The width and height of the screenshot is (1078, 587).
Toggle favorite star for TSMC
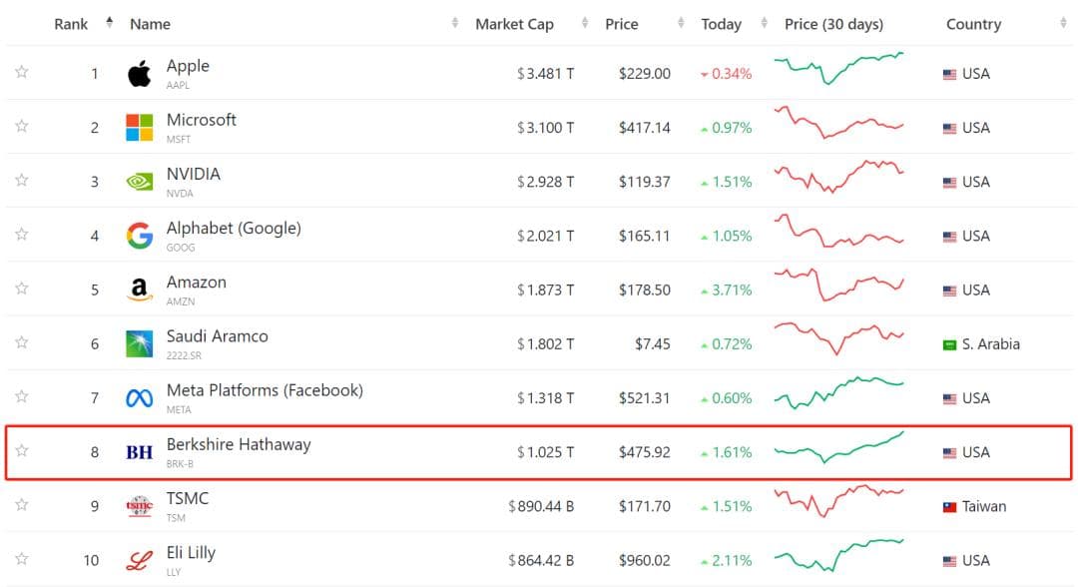coord(22,504)
